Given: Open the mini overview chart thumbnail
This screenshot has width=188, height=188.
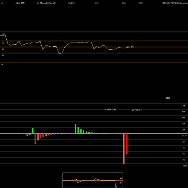Looking at the screenshot, I should click(93, 180).
